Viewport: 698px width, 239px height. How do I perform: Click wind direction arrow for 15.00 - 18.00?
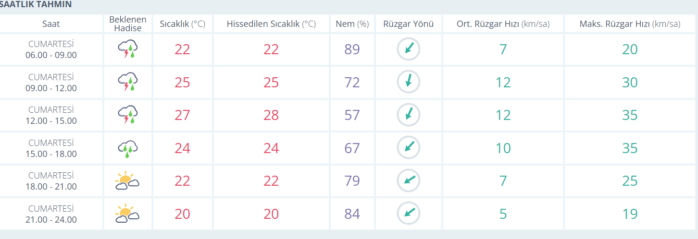[409, 147]
